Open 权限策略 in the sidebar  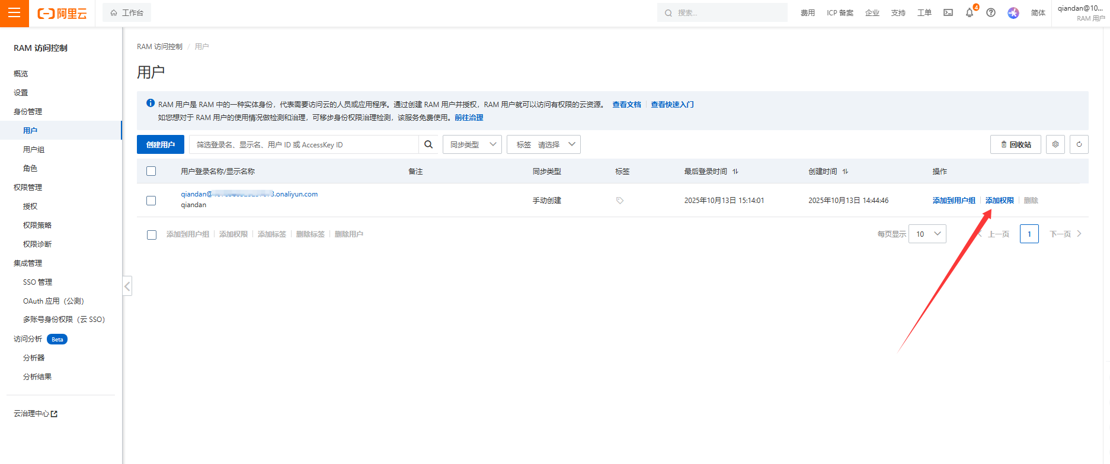(x=37, y=225)
